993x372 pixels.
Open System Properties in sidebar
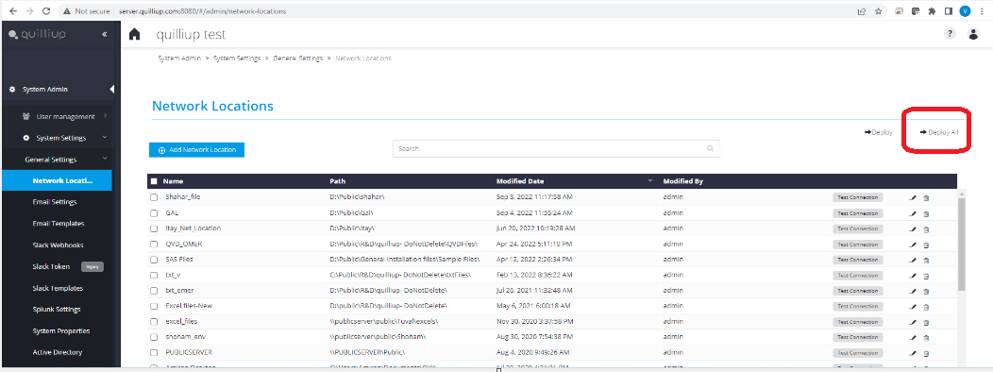pyautogui.click(x=60, y=330)
